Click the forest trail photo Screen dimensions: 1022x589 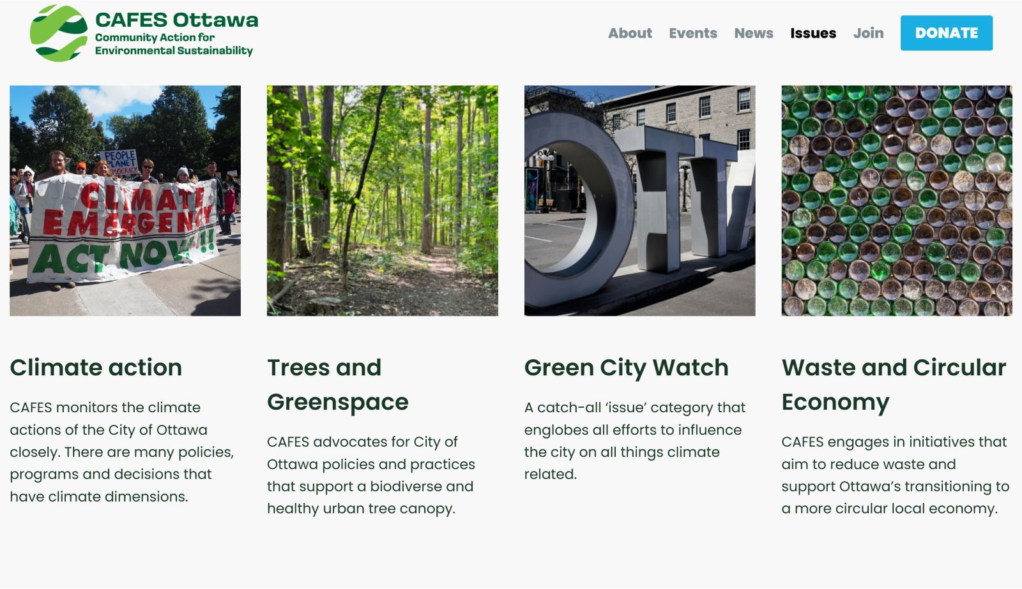pos(382,201)
